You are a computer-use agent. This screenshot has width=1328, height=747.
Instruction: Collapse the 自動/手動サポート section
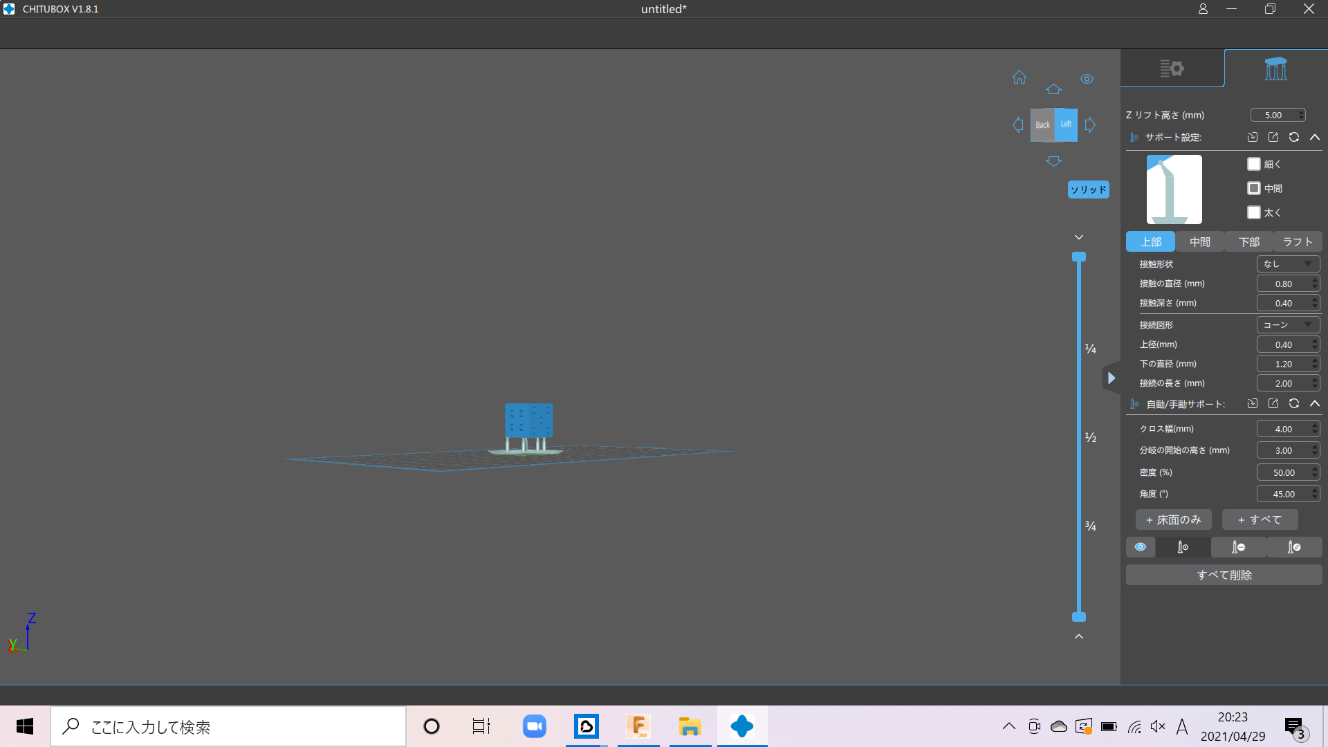pos(1315,403)
